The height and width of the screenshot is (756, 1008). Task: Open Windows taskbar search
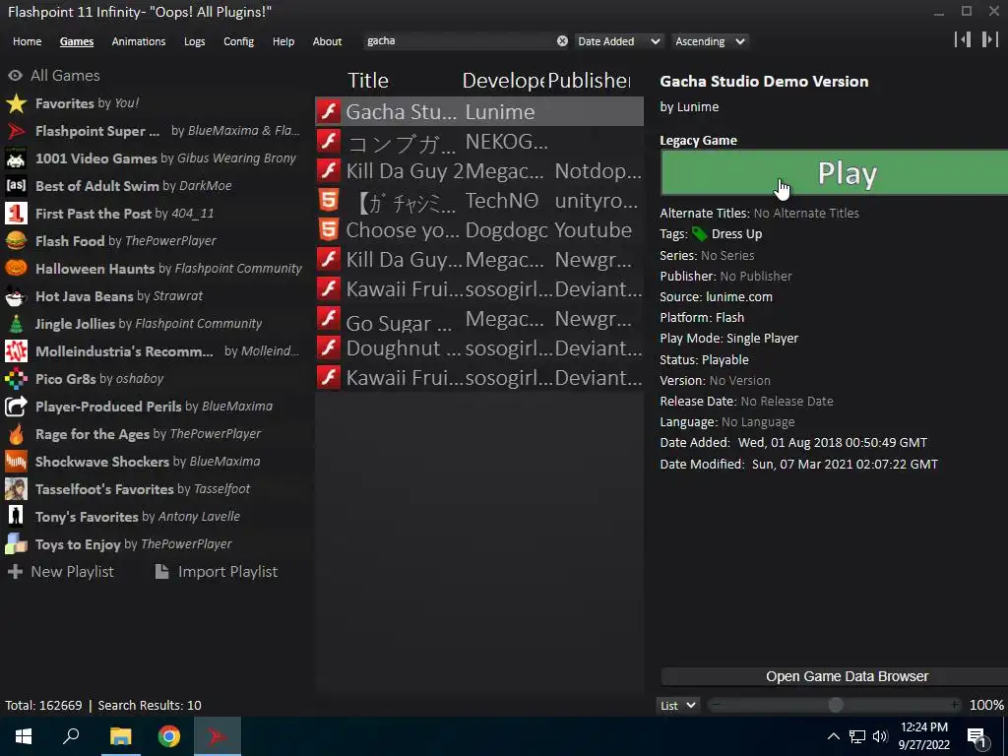click(71, 736)
